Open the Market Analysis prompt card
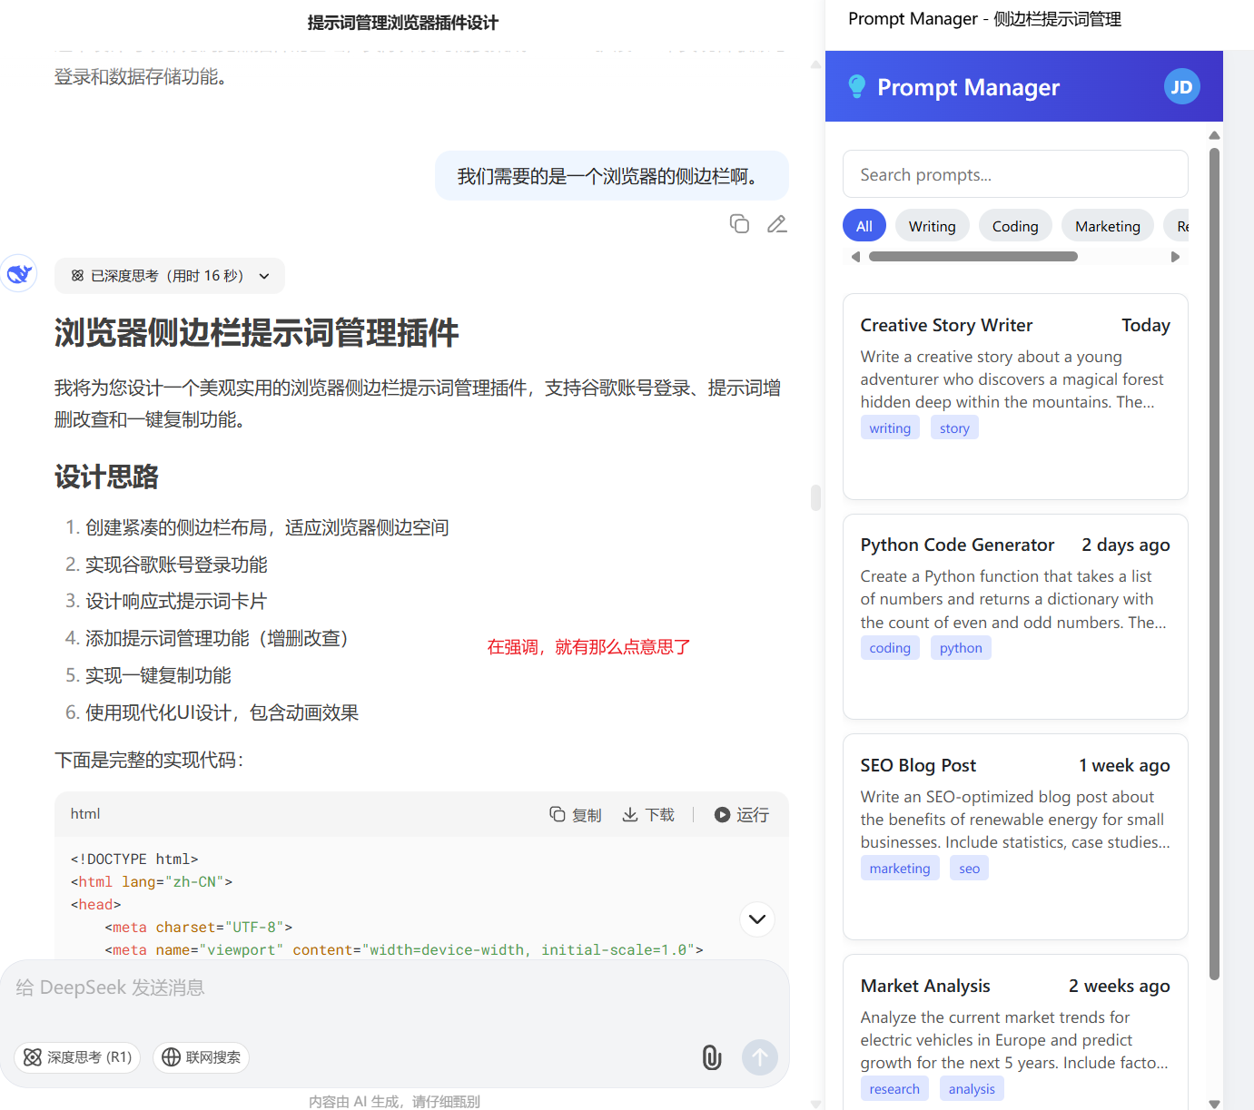1254x1110 pixels. point(1015,1032)
